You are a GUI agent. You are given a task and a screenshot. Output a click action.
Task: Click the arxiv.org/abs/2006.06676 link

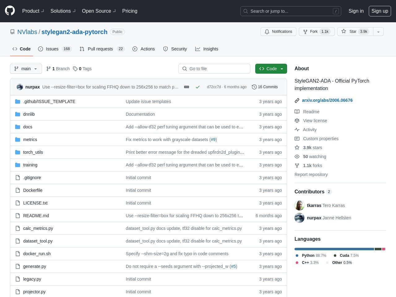(x=327, y=100)
